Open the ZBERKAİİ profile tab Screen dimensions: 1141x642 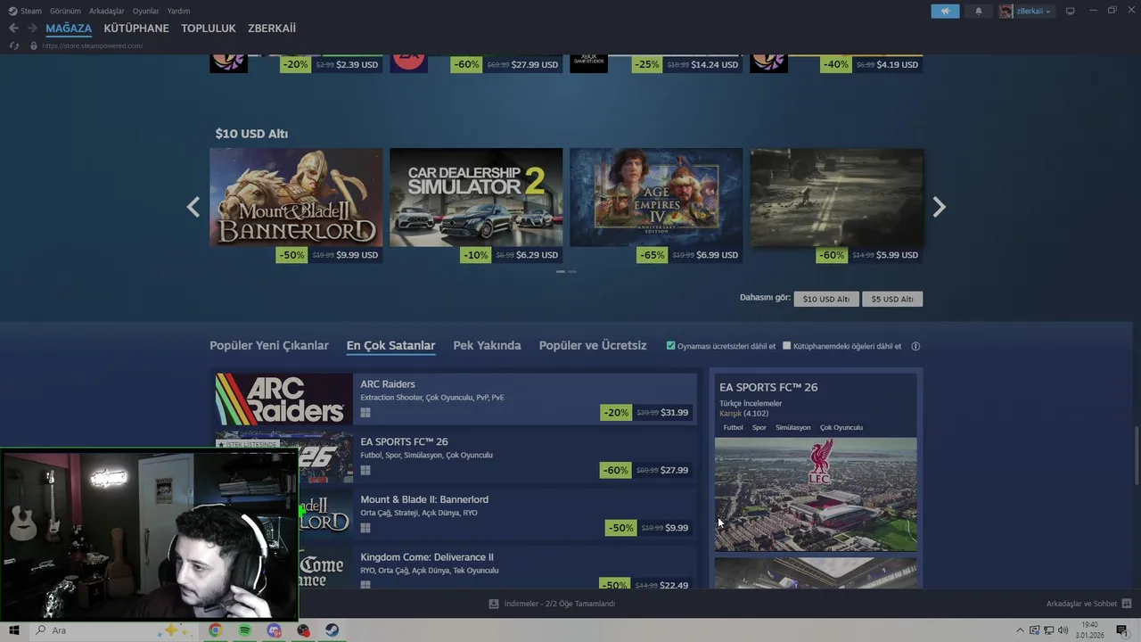[x=272, y=29]
